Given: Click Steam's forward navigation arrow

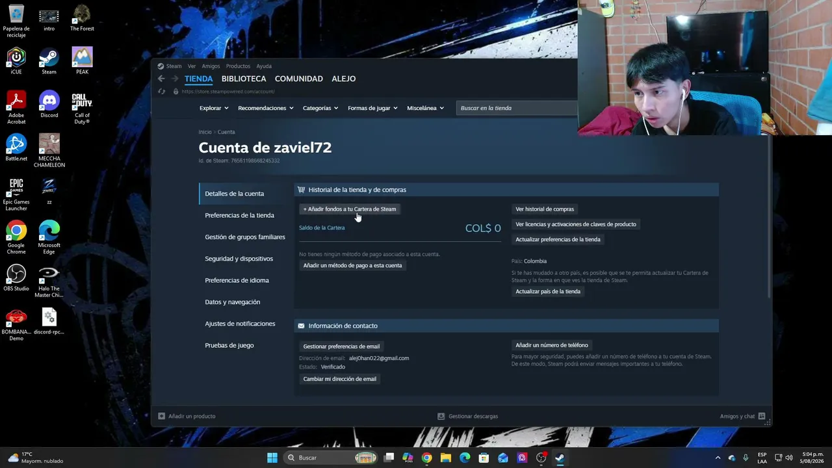Looking at the screenshot, I should coord(174,79).
